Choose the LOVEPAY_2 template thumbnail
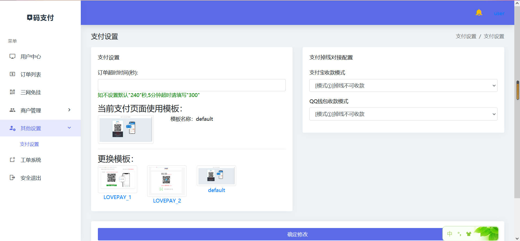 tap(167, 181)
